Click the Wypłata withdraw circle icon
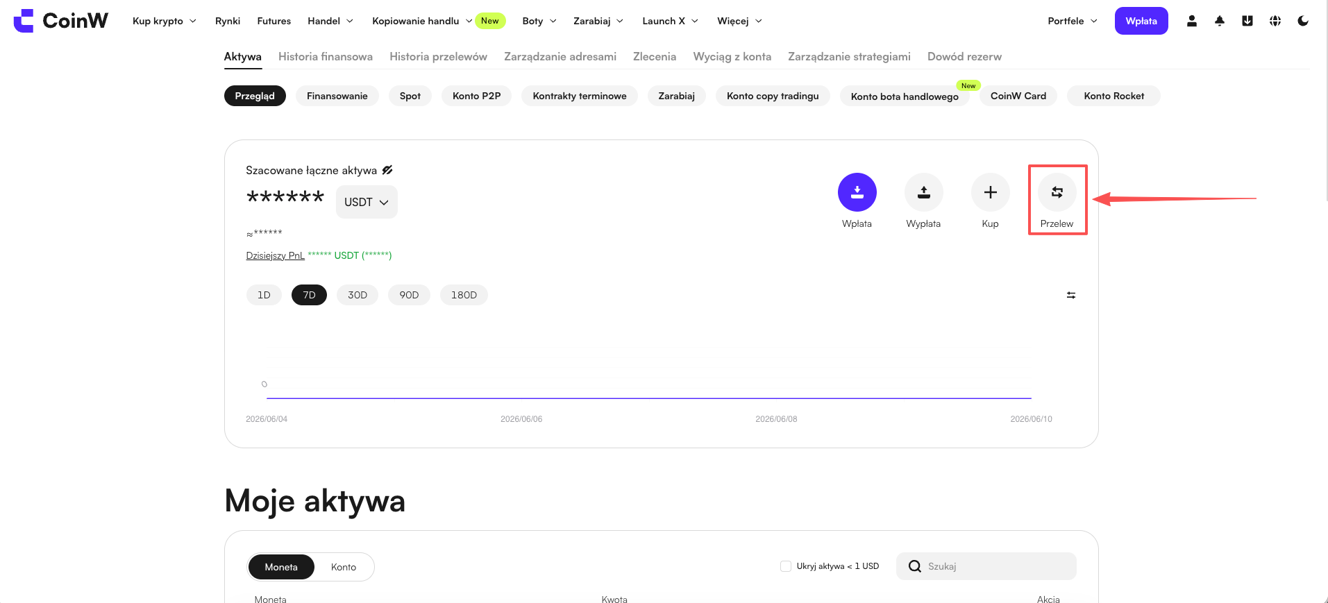The height and width of the screenshot is (603, 1328). 924,192
